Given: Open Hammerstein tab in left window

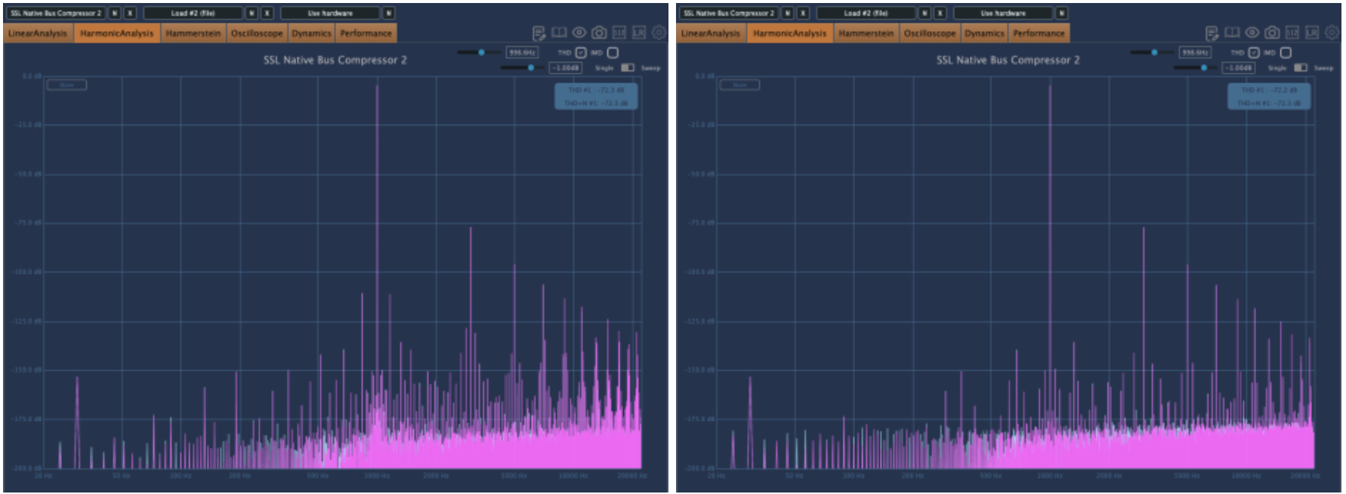Looking at the screenshot, I should click(x=193, y=33).
